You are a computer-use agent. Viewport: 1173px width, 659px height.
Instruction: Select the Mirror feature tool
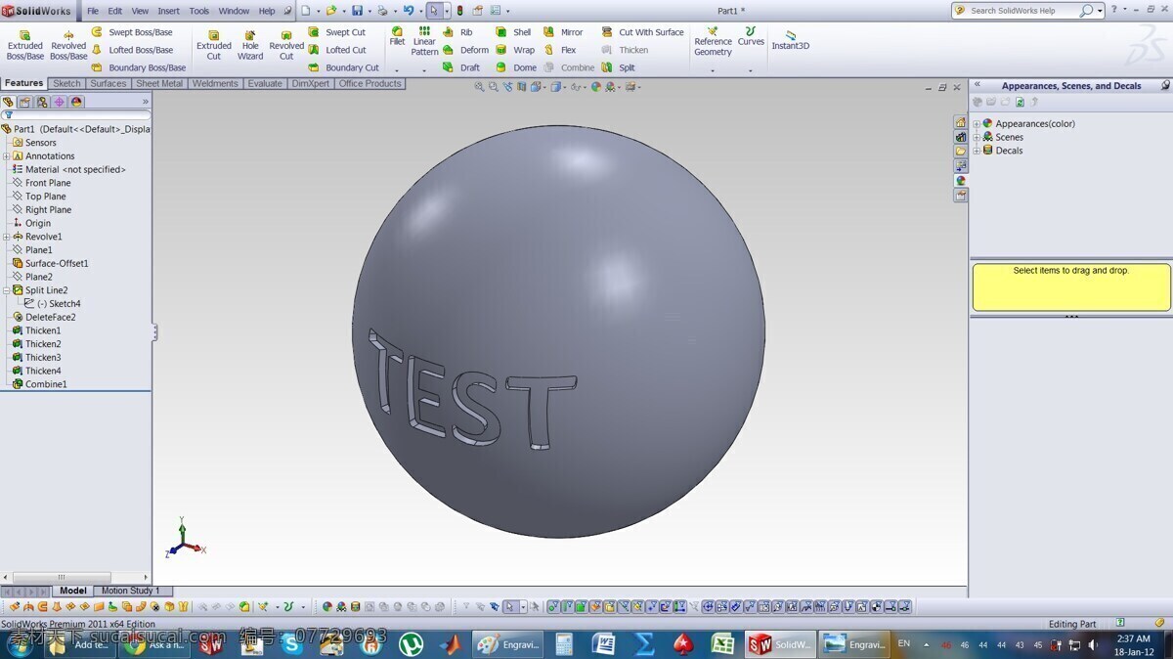tap(563, 32)
